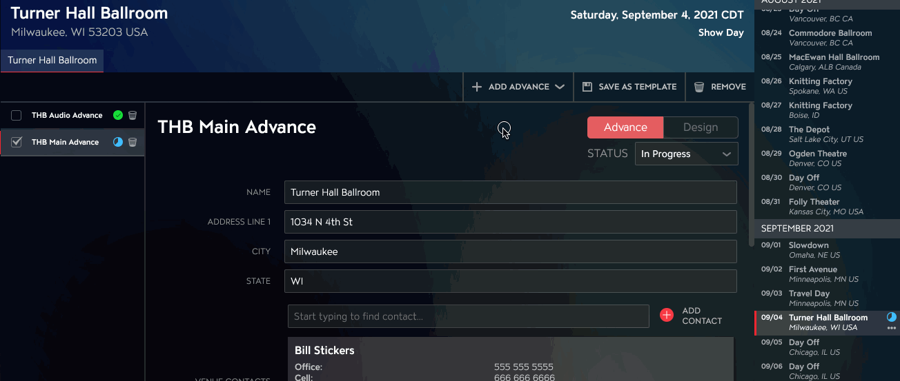Open 09/05 Day Off Chicago entry
900x381 pixels.
click(x=827, y=347)
